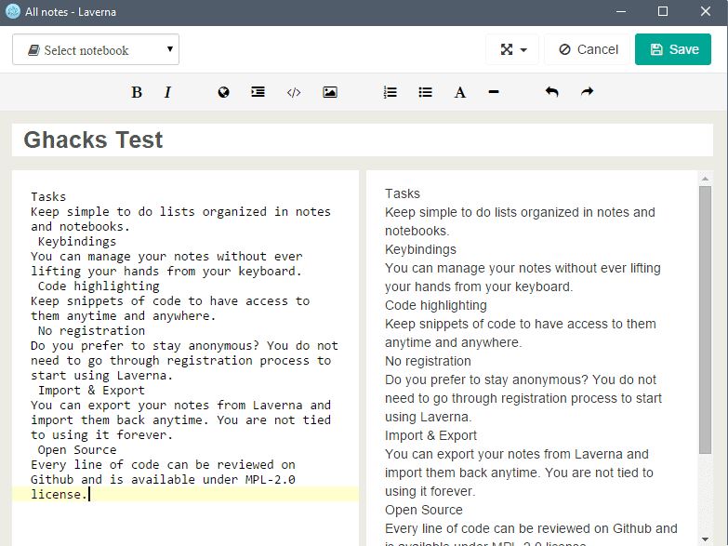Save the Ghacks Test note
This screenshot has width=728, height=546.
pyautogui.click(x=673, y=49)
